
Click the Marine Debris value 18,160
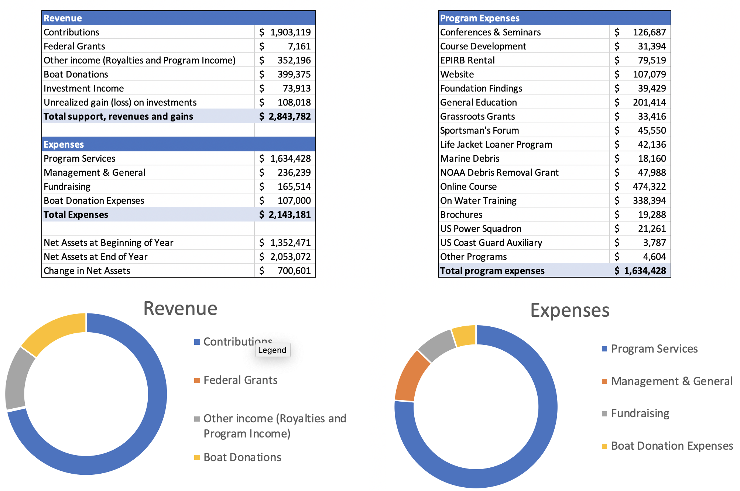pyautogui.click(x=640, y=158)
